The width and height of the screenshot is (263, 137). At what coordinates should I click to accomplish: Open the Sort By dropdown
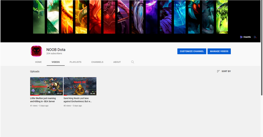[x=224, y=71]
